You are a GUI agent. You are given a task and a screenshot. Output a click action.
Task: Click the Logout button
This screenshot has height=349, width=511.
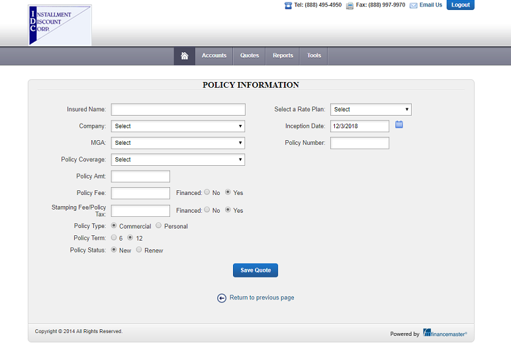pyautogui.click(x=461, y=5)
